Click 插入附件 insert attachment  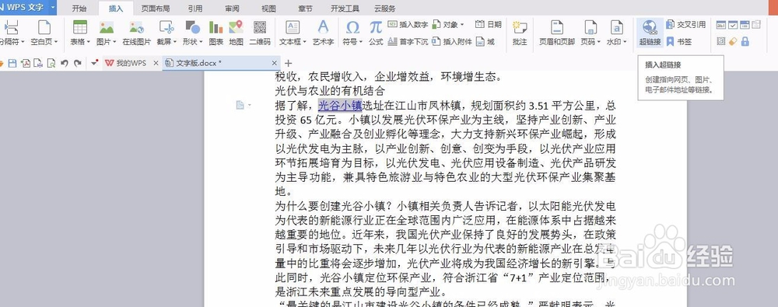tap(452, 42)
